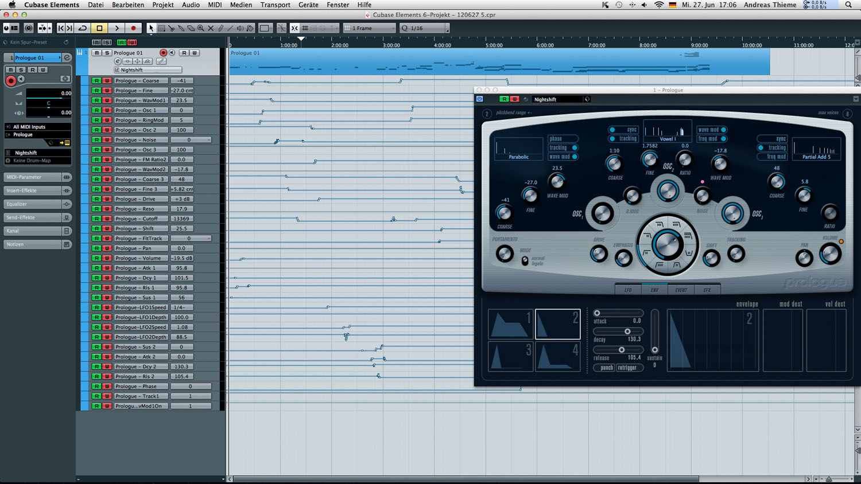This screenshot has width=861, height=484.
Task: Select envelope 3 thumbnail in Prologue
Action: 510,356
